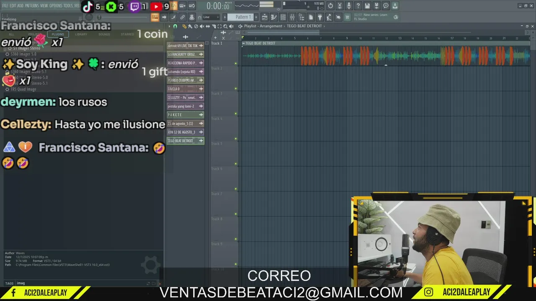Image resolution: width=536 pixels, height=301 pixels.
Task: Toggle Track 4 mute green light
Action: click(x=236, y=139)
